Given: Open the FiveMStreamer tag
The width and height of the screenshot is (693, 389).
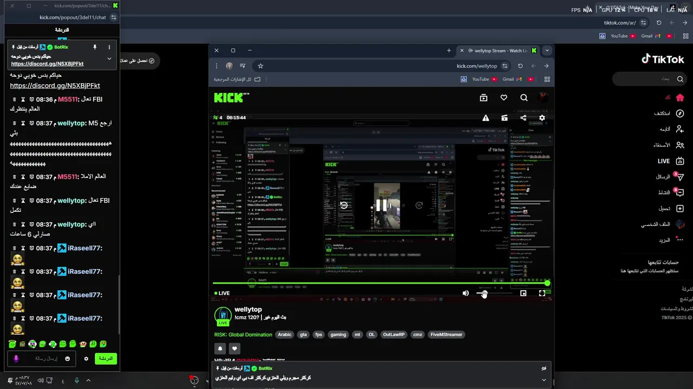Looking at the screenshot, I should 447,334.
